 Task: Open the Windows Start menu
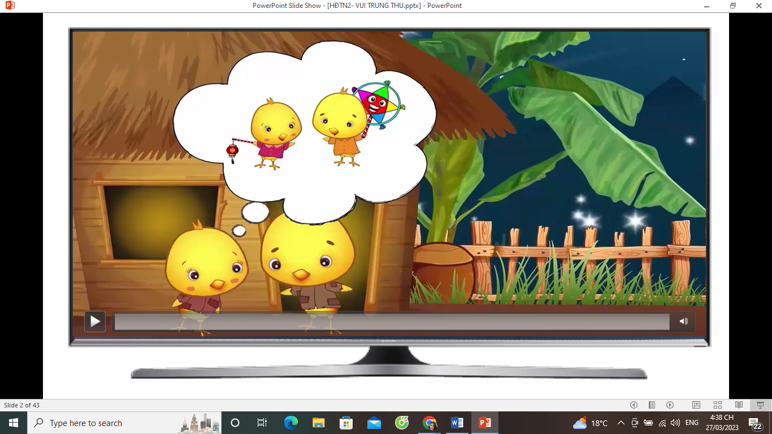(14, 423)
